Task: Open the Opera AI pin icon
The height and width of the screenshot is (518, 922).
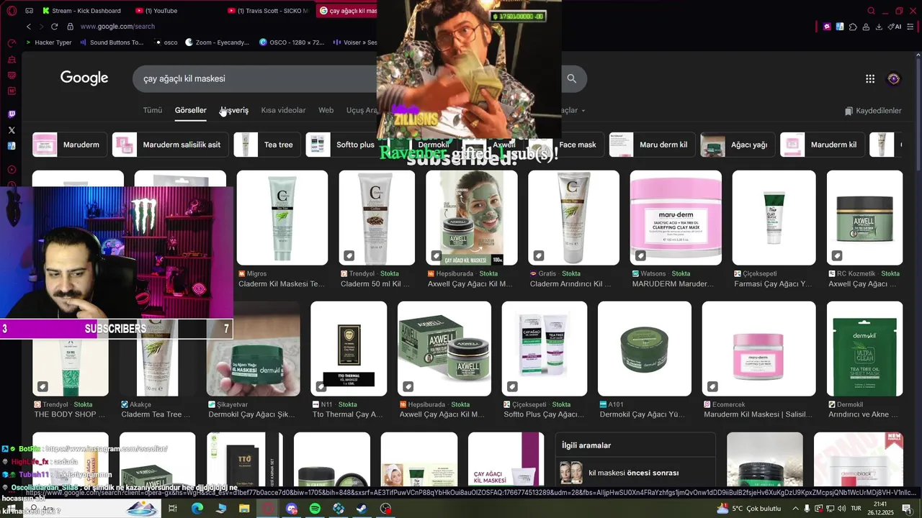Action: click(895, 27)
